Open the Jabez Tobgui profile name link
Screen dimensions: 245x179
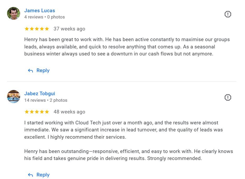pos(39,94)
